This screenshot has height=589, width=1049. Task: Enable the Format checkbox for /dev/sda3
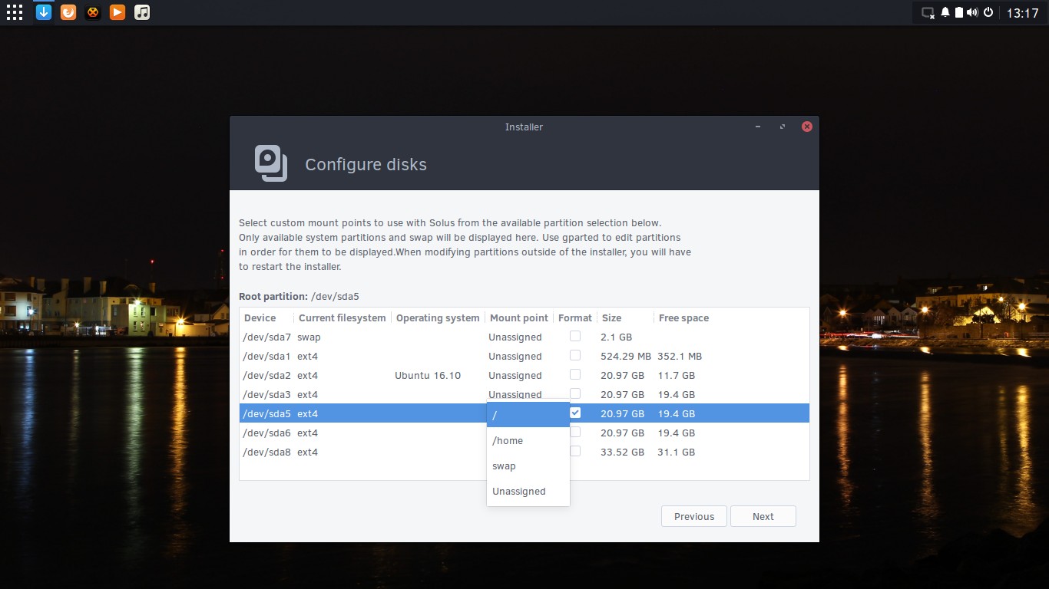[574, 393]
